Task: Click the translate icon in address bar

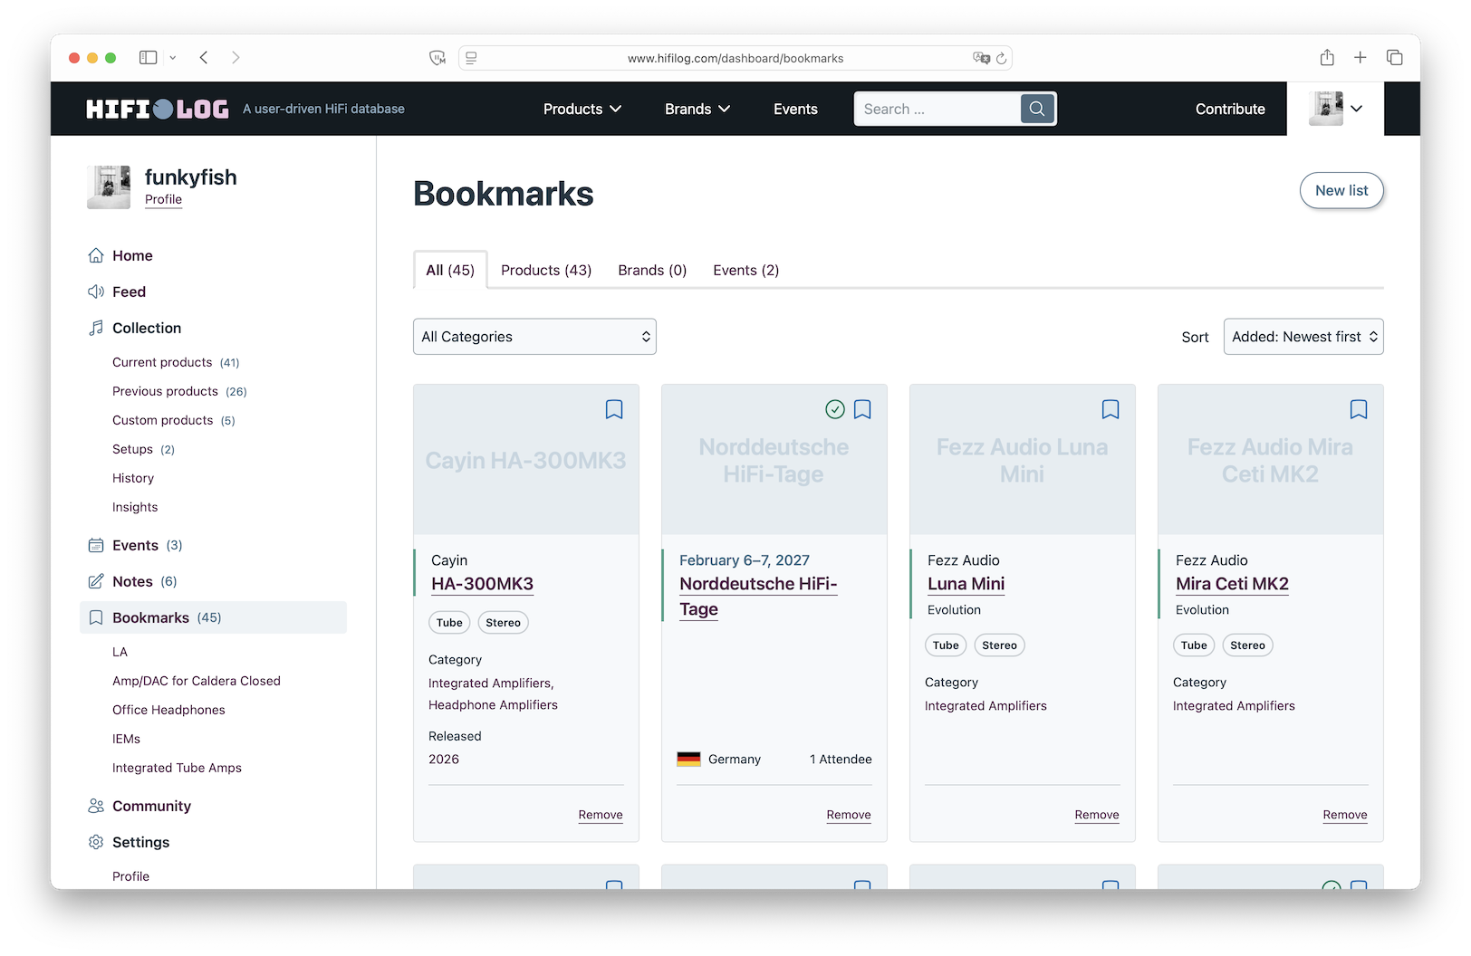Action: coord(981,58)
